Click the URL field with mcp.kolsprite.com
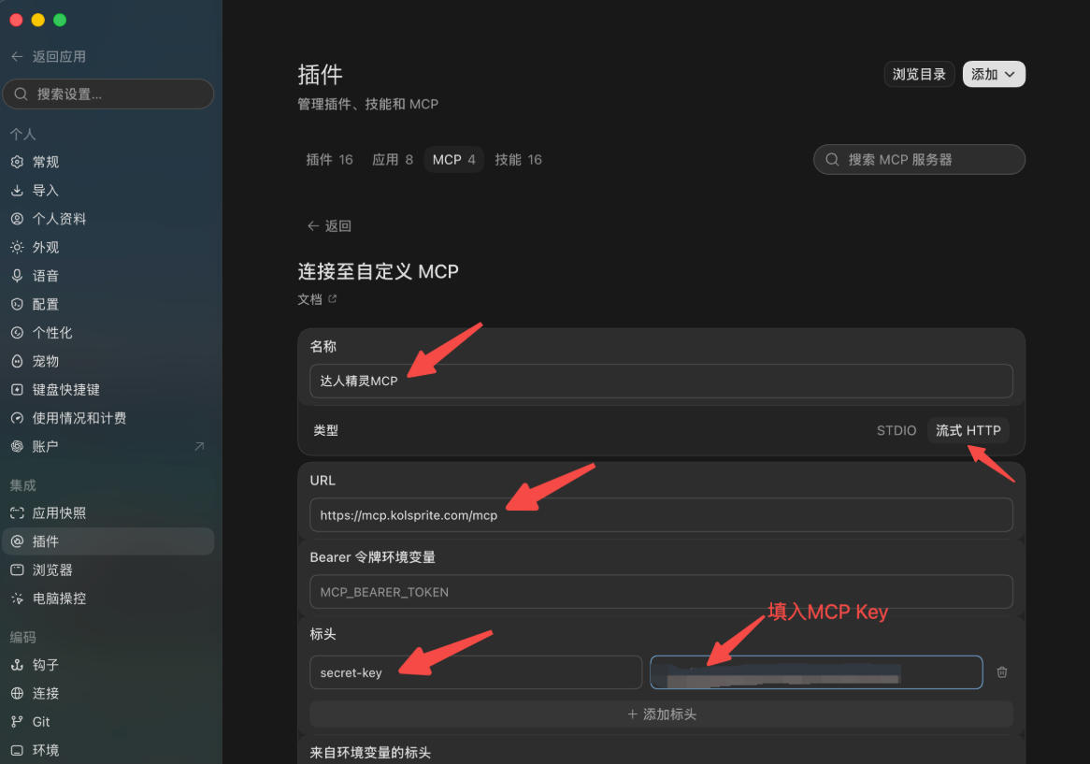 tap(661, 515)
